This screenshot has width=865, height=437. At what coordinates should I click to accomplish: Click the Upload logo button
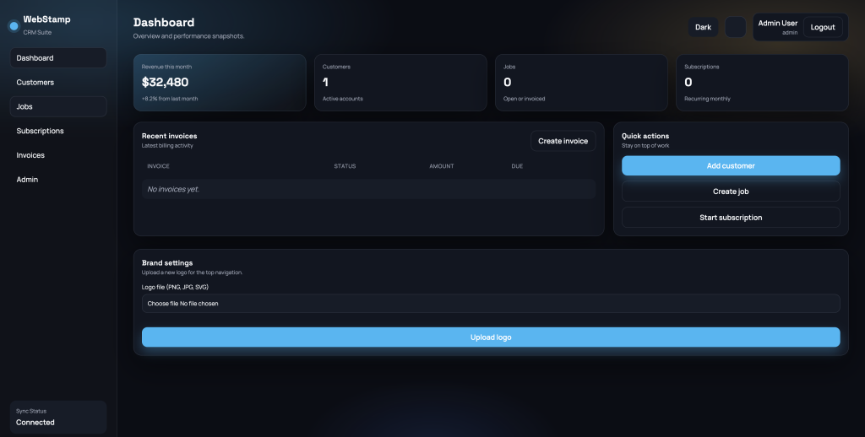(491, 337)
